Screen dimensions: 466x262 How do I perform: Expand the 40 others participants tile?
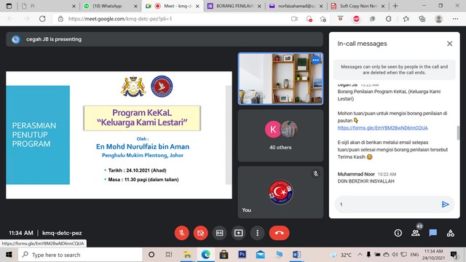coord(280,135)
